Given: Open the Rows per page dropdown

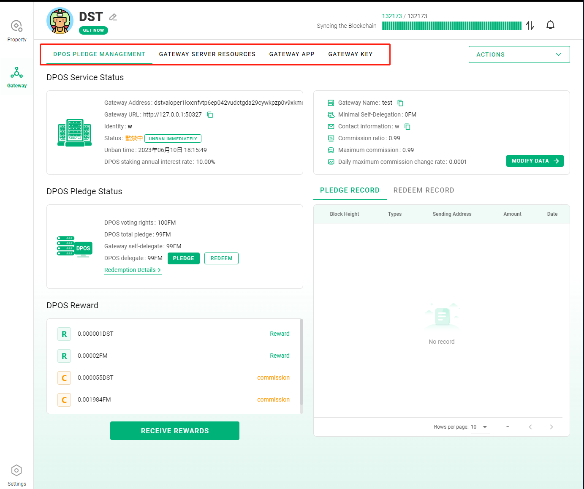Looking at the screenshot, I should pos(480,427).
